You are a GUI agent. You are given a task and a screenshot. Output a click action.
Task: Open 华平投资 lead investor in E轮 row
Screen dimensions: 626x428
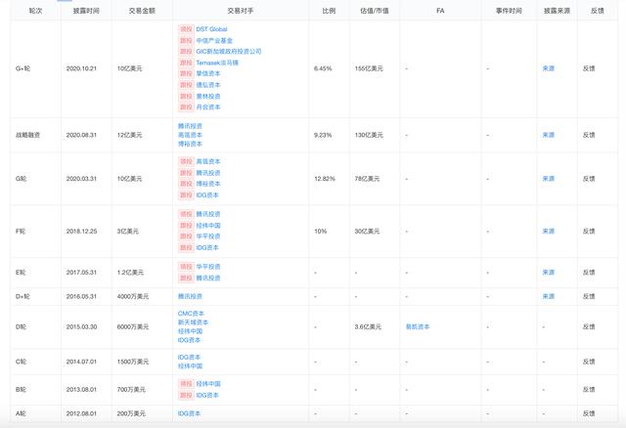tap(208, 267)
